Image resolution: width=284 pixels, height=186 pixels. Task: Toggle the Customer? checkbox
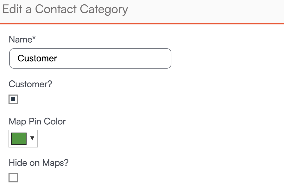tap(13, 99)
